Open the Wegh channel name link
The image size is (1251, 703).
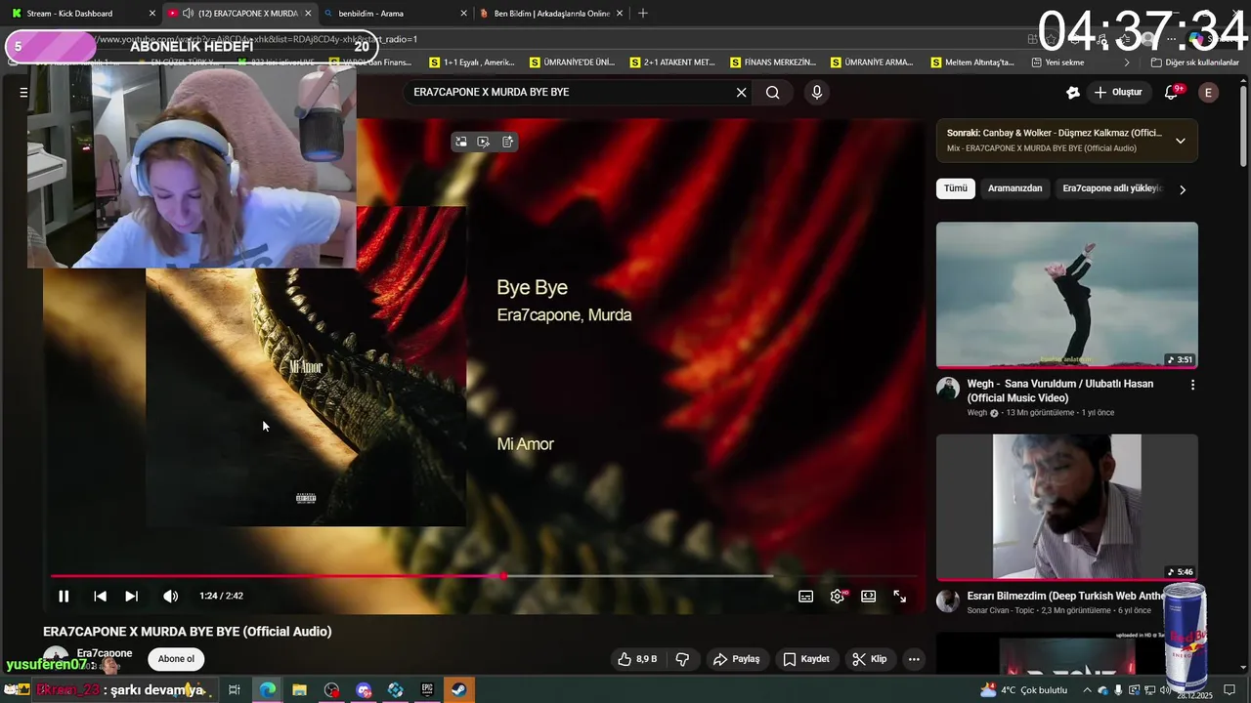pos(977,413)
